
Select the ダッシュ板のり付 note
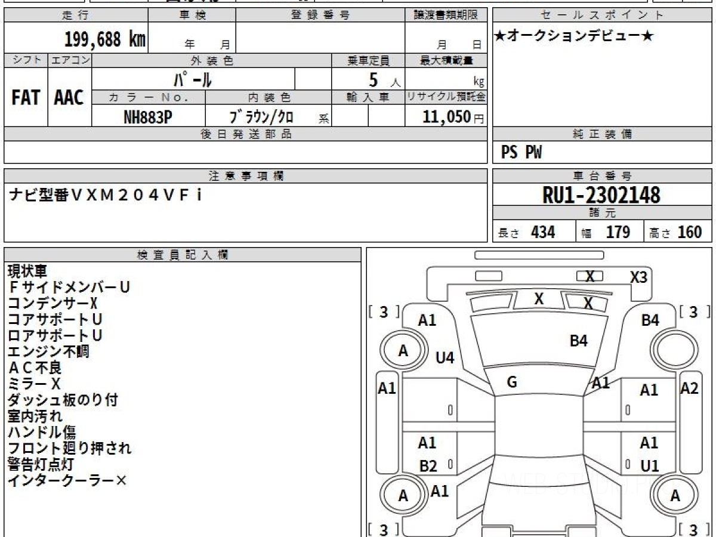tap(63, 400)
